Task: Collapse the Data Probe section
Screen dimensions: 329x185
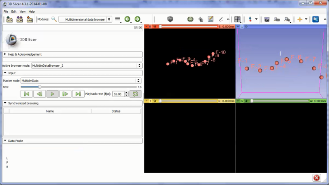Action: click(72, 141)
